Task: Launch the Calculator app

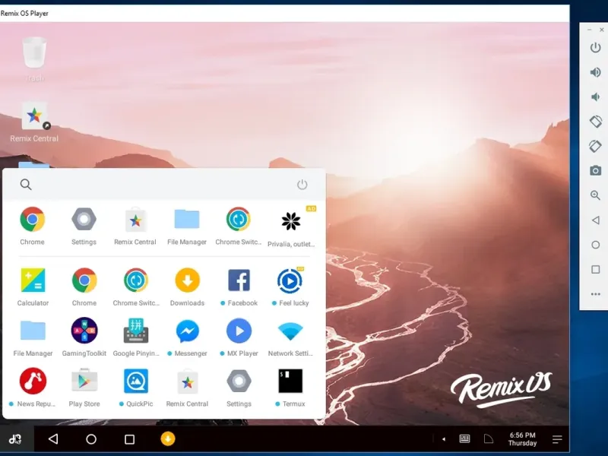Action: coord(33,280)
